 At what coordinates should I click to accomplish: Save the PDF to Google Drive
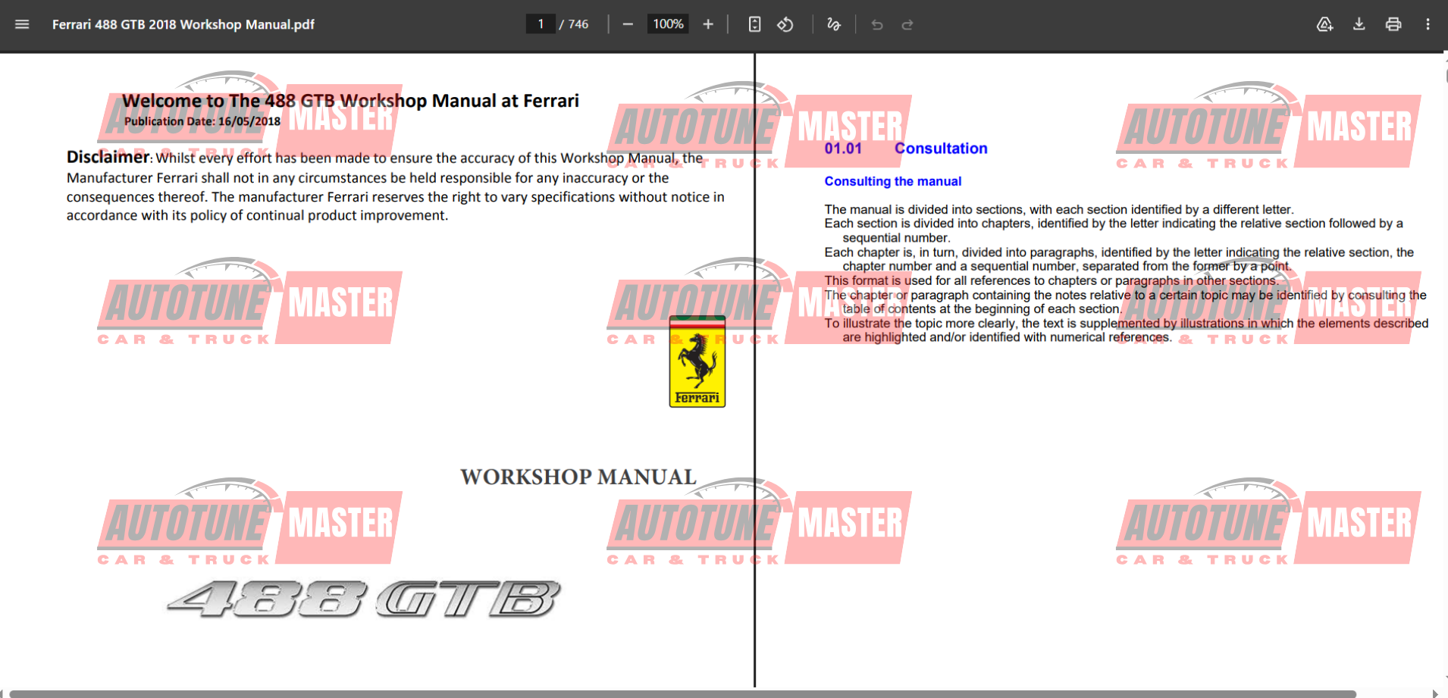click(1324, 24)
